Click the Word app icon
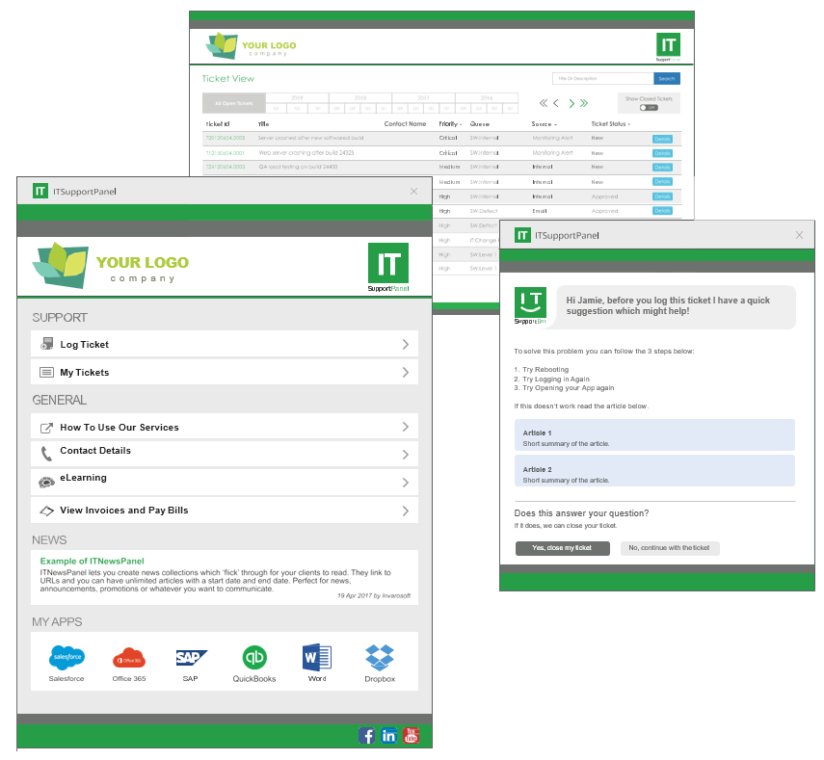 click(316, 658)
